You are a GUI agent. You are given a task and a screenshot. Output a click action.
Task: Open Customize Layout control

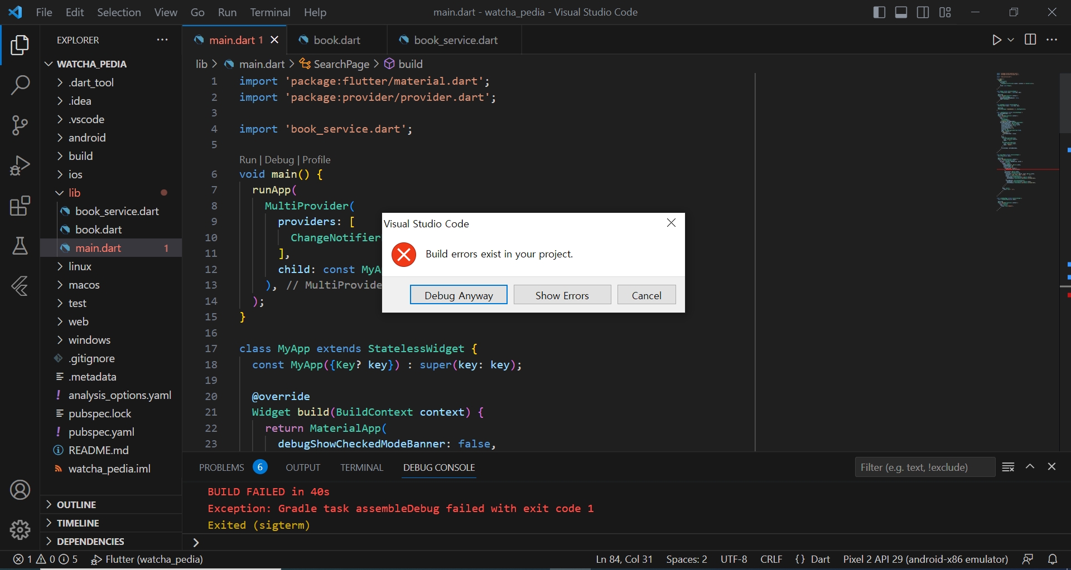pyautogui.click(x=945, y=12)
